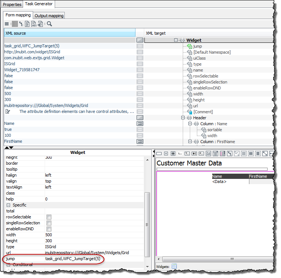
Task: Enable the rowSelectable checkbox
Action: 49,217
